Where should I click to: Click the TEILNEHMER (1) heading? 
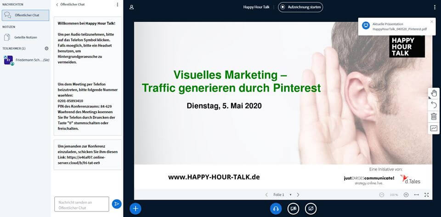(x=14, y=48)
